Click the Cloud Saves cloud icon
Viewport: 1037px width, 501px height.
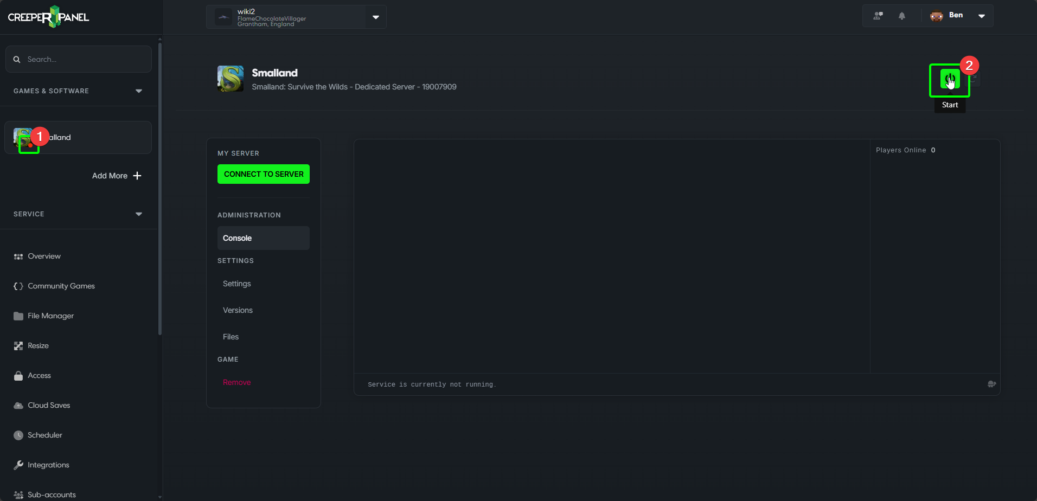[18, 406]
